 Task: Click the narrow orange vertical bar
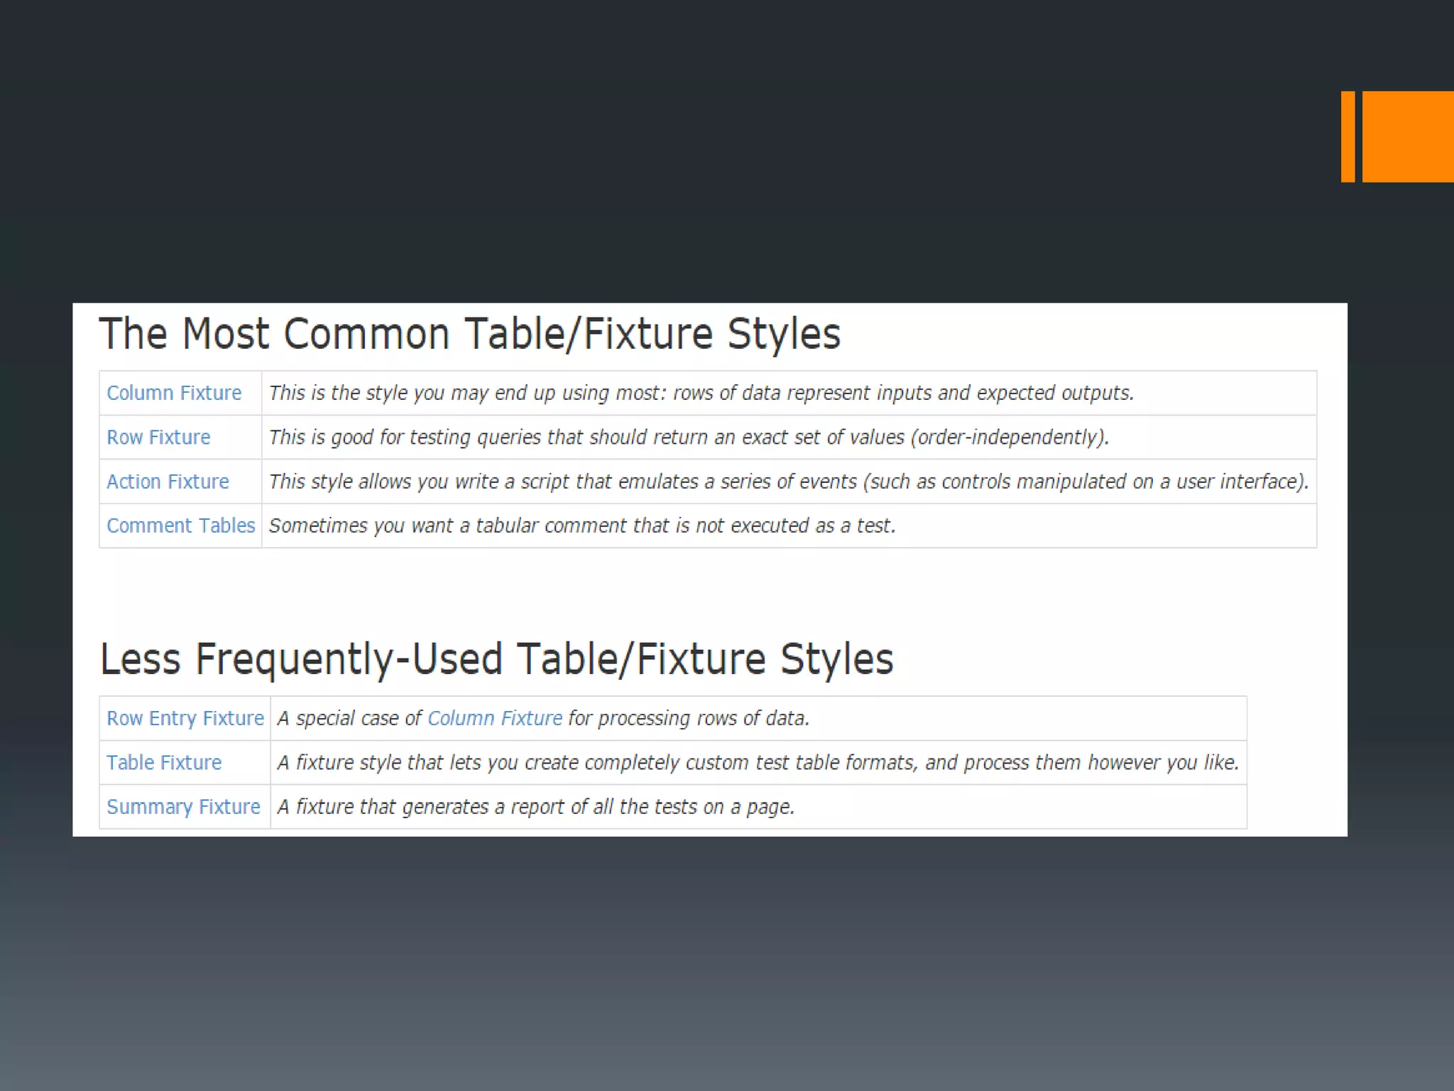1348,136
